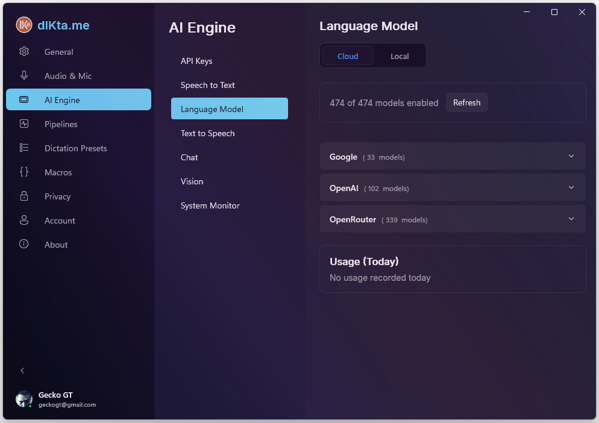
Task: Click the geckogt@gmail.com email text
Action: click(67, 405)
